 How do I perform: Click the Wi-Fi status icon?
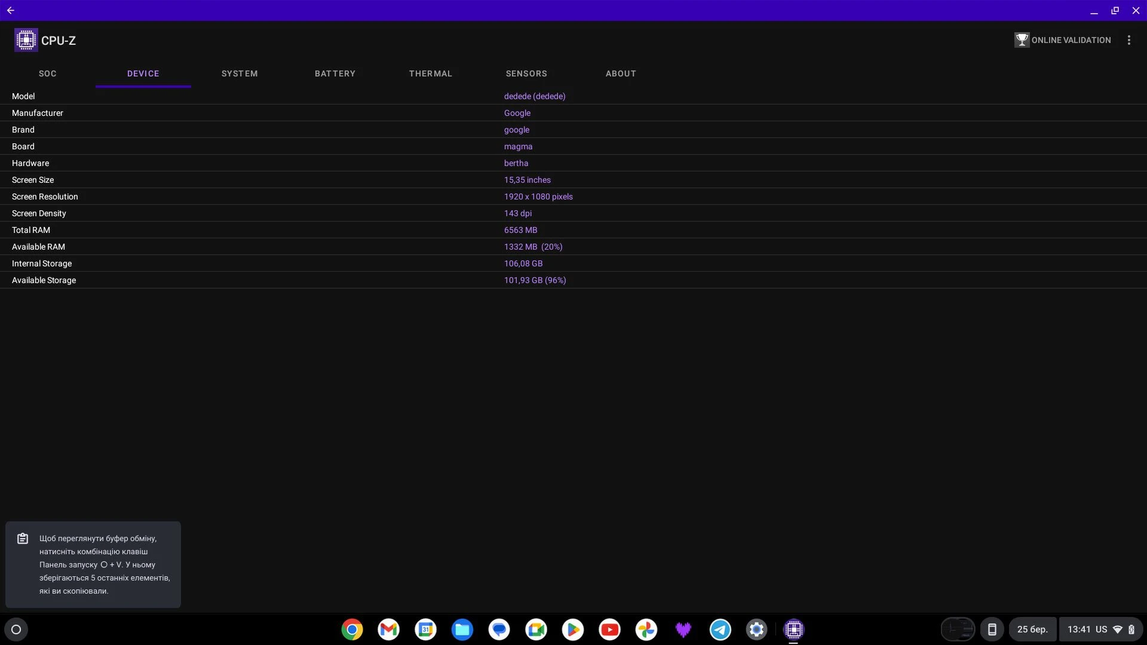pos(1118,629)
